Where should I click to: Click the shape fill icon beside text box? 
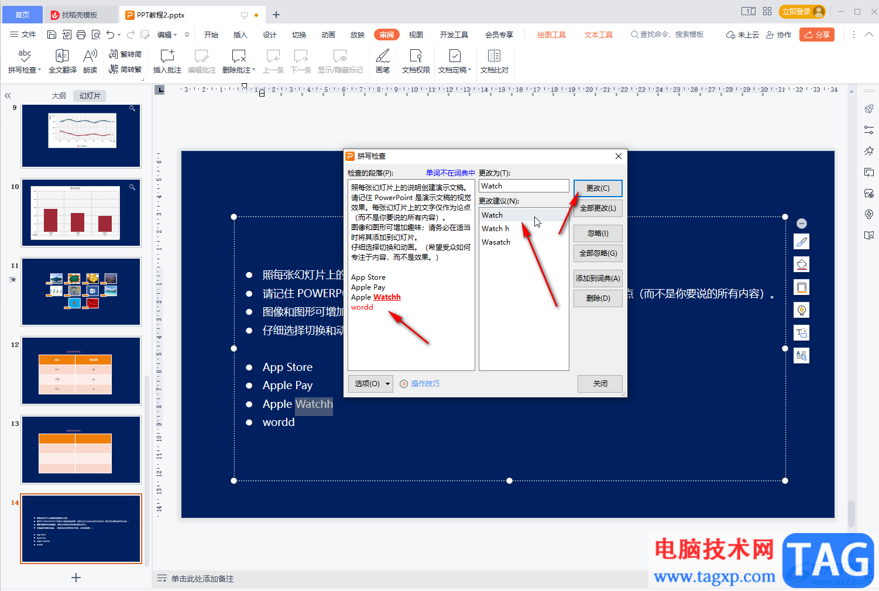(x=802, y=264)
